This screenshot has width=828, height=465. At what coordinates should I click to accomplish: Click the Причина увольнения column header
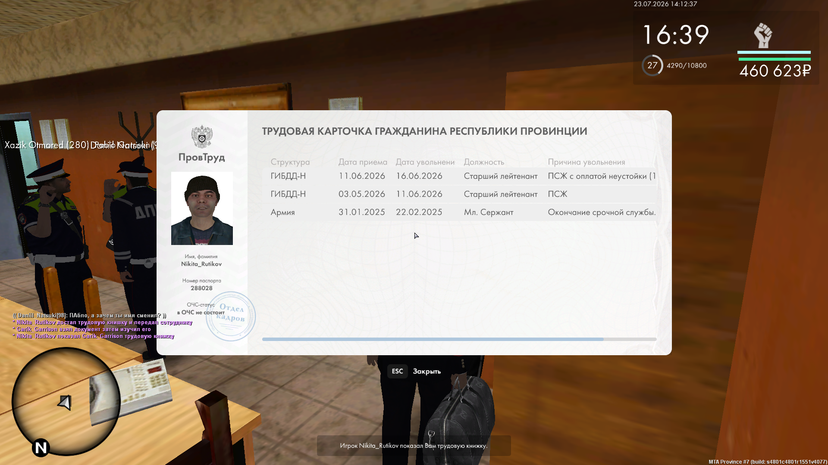[586, 162]
